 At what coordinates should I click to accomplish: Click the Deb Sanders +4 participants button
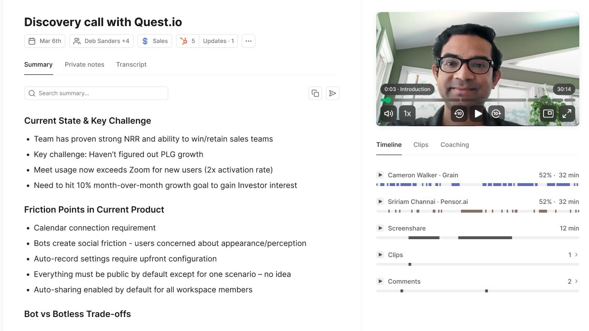102,41
